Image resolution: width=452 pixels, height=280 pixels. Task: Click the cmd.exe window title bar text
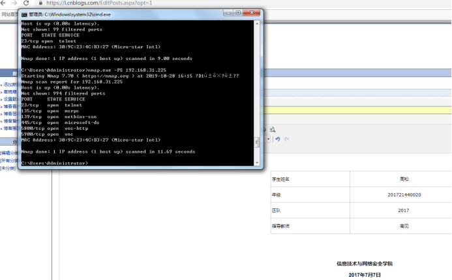pos(70,14)
